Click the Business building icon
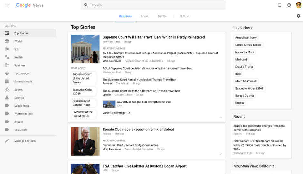Screen dimensions: 303x174 [7, 65]
